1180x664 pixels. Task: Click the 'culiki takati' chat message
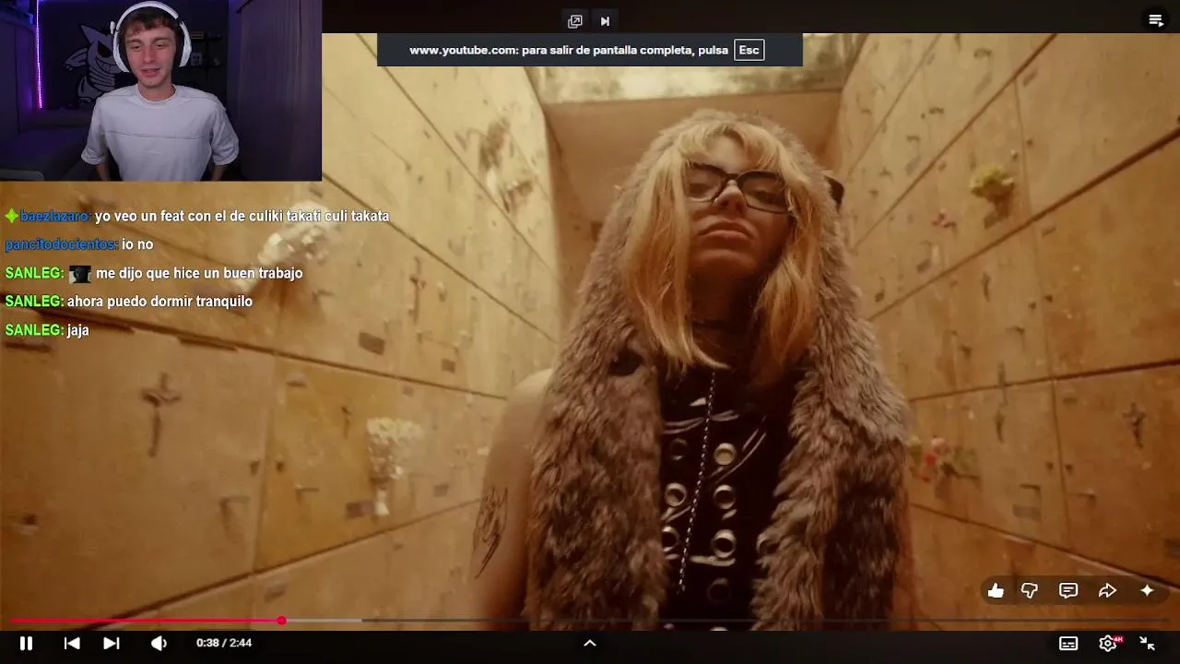click(242, 216)
